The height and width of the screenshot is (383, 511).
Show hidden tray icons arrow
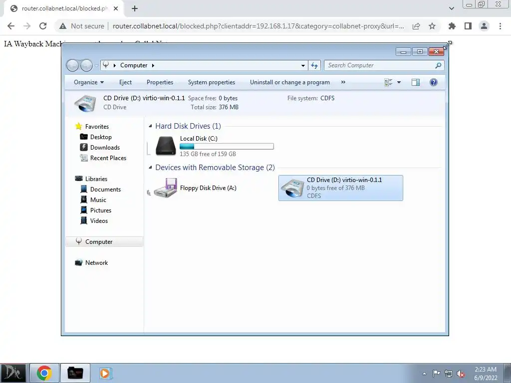pos(424,374)
